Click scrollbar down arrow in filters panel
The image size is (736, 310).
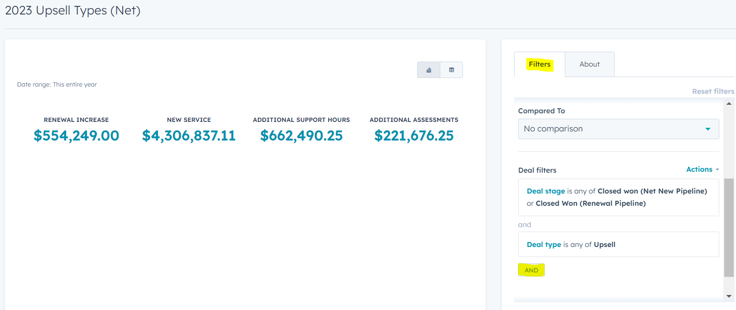[x=729, y=296]
